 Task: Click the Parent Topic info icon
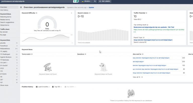coord(144,37)
